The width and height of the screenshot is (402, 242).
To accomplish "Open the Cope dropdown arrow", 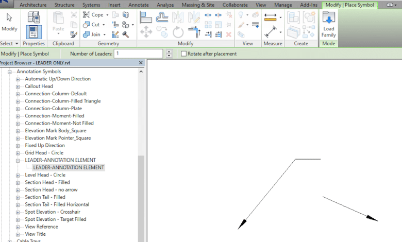I will [x=107, y=15].
